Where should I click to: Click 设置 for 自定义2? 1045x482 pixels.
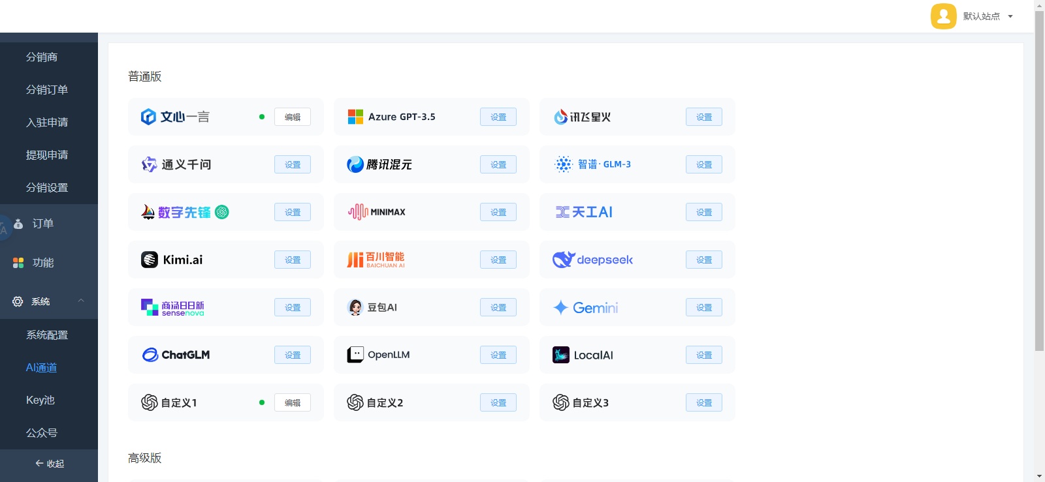pyautogui.click(x=498, y=402)
